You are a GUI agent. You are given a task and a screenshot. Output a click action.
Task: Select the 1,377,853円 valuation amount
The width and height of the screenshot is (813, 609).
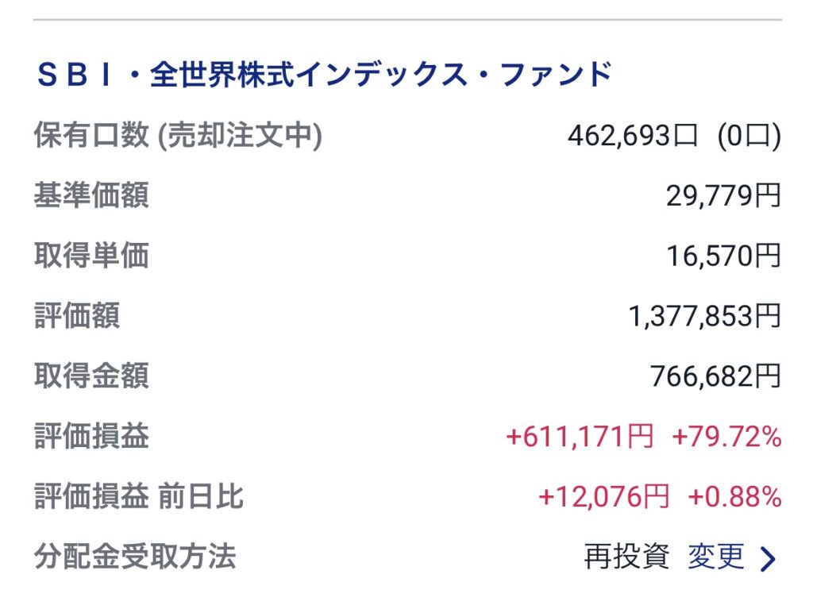(704, 316)
